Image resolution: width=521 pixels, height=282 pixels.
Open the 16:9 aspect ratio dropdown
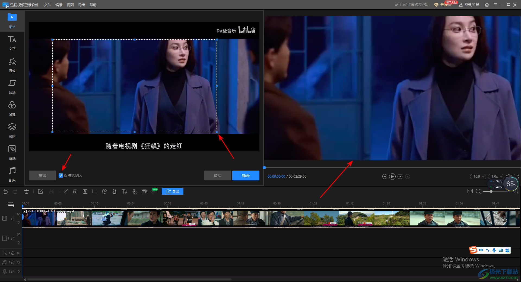coord(478,177)
